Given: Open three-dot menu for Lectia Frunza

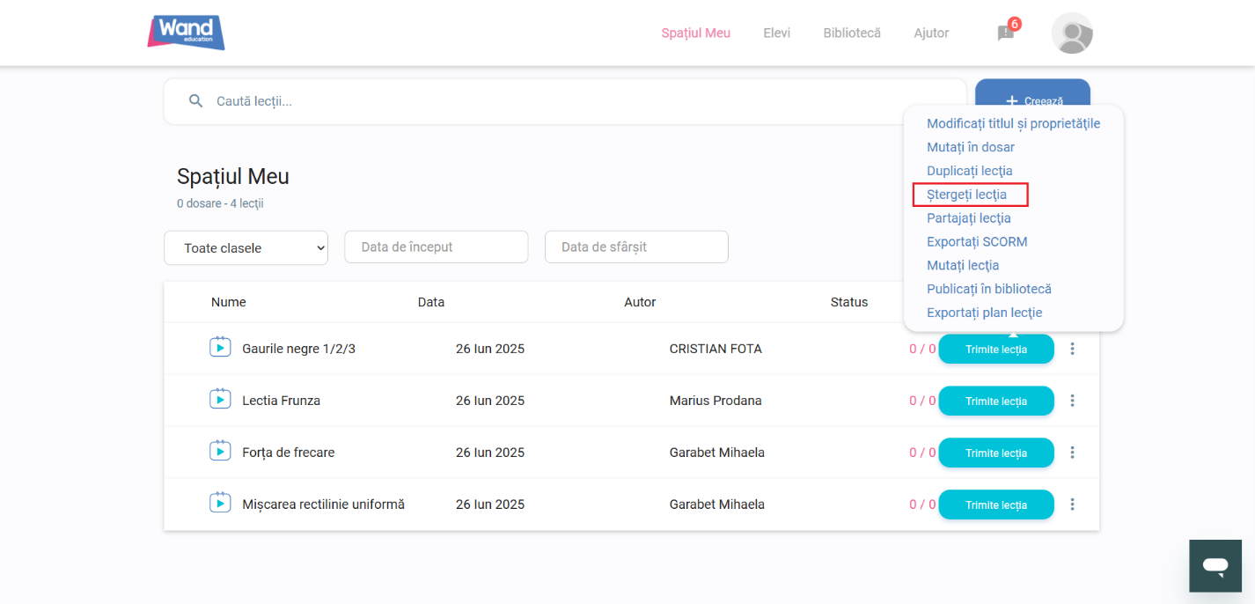Looking at the screenshot, I should [x=1072, y=401].
